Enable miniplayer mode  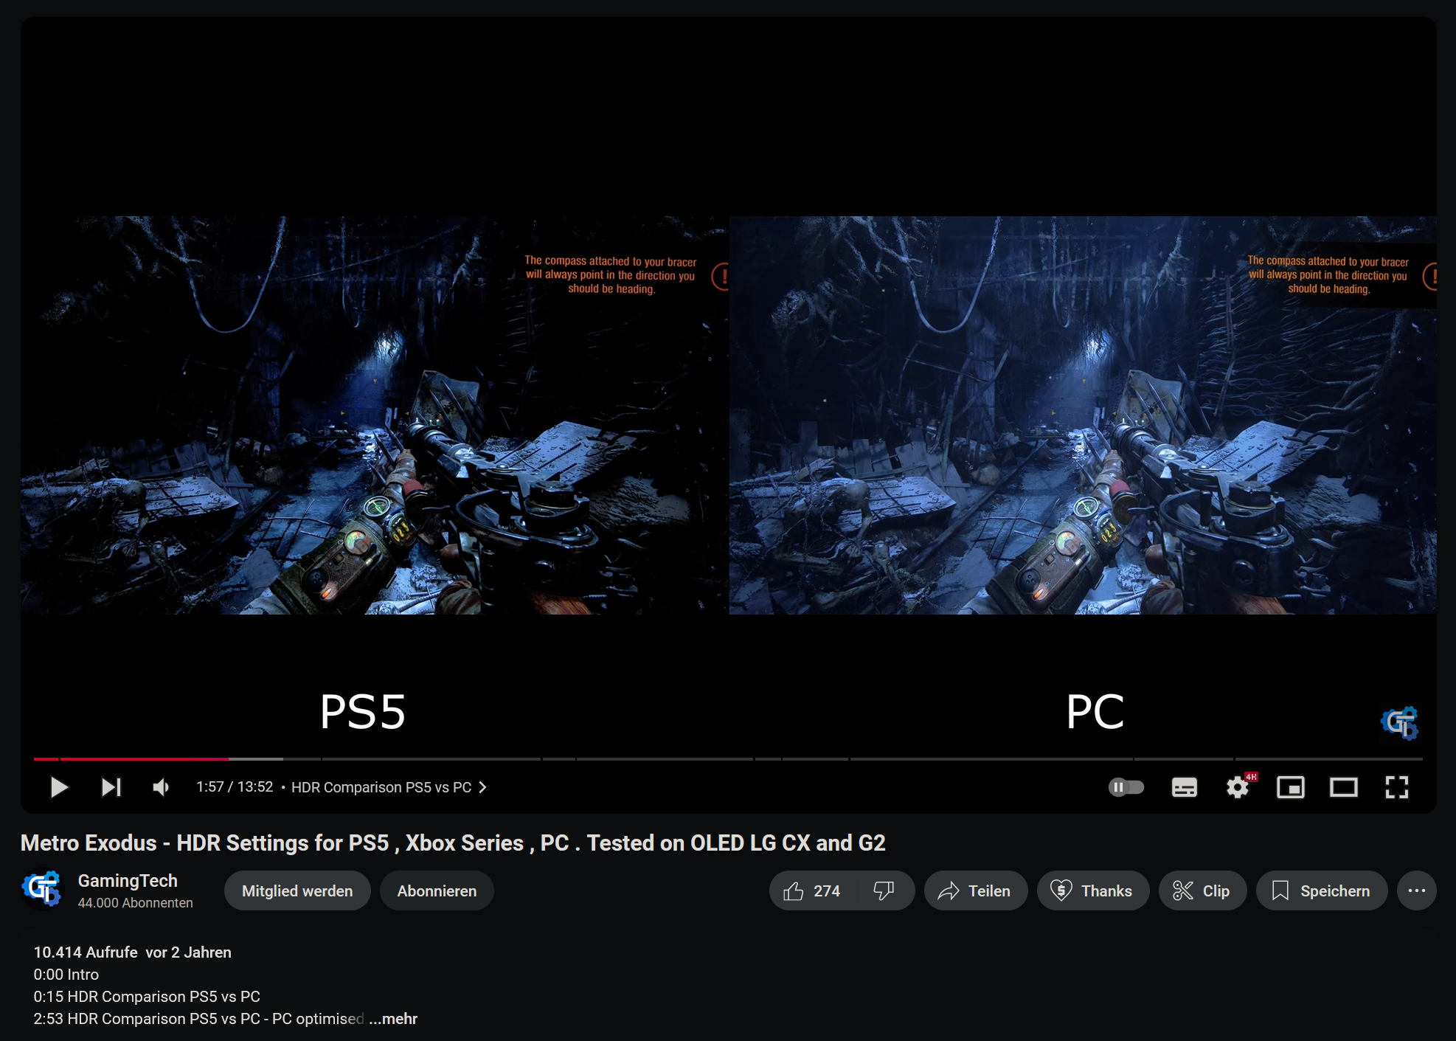coord(1290,787)
